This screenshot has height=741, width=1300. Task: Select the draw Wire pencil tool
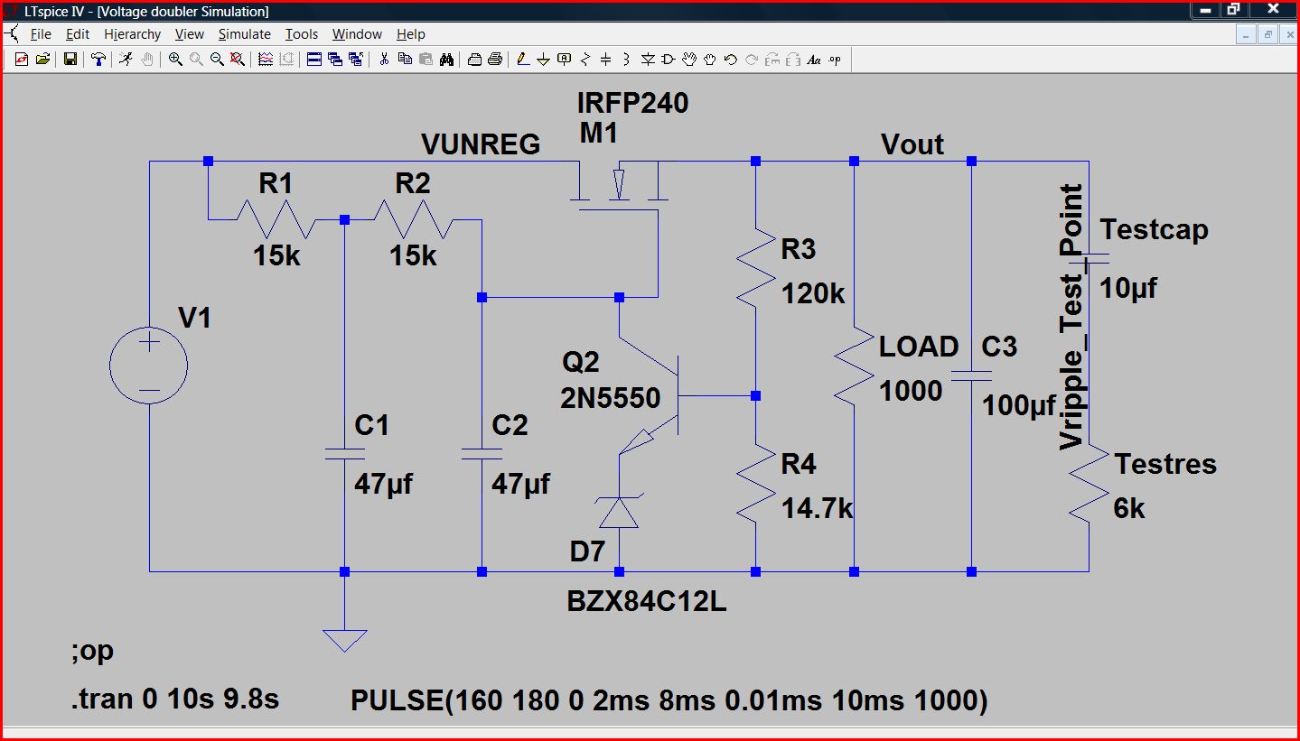523,60
